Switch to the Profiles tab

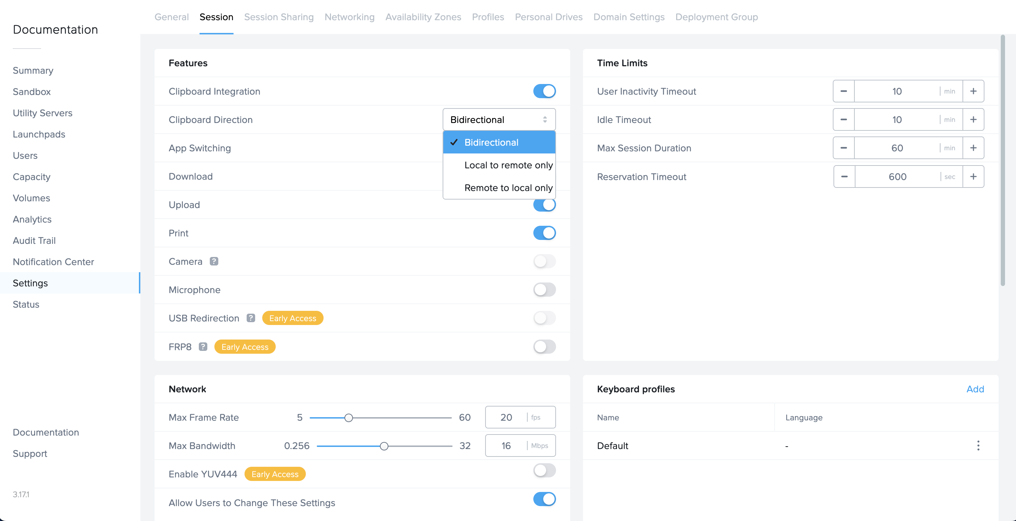488,17
